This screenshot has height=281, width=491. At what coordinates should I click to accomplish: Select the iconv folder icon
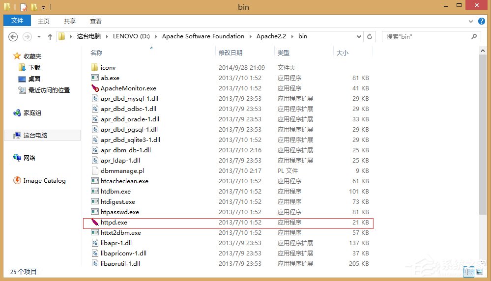94,67
